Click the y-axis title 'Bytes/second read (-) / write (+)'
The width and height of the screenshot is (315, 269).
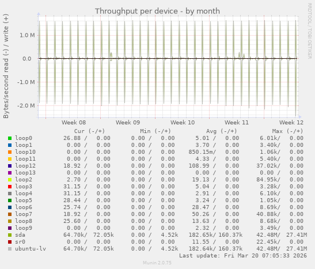point(6,66)
